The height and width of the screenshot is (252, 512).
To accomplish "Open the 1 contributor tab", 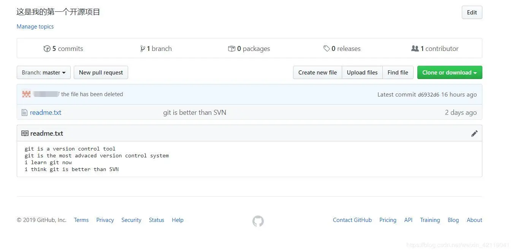I will tap(435, 49).
